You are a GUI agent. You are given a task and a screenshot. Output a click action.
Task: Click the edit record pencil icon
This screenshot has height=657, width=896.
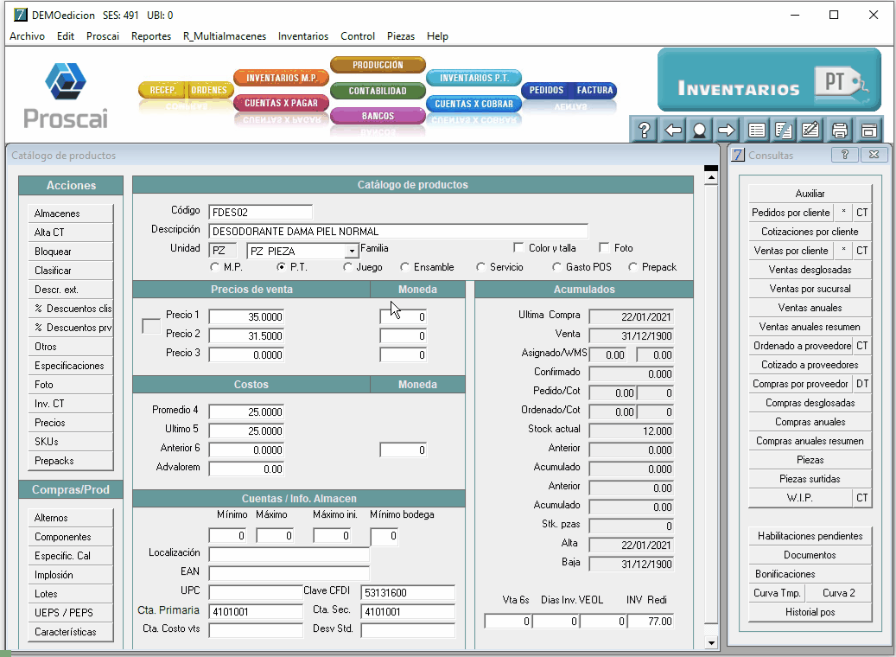(x=810, y=130)
